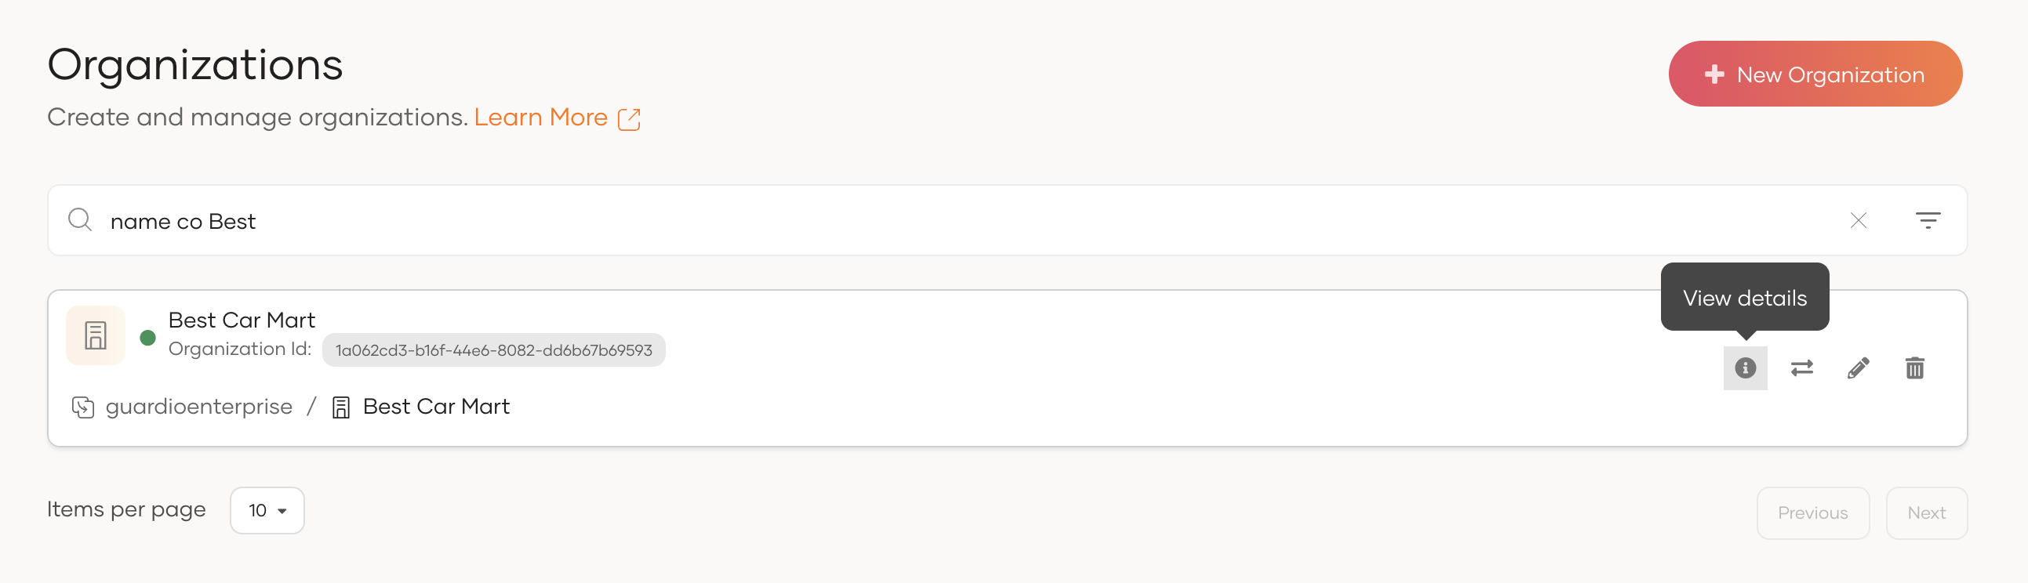
Task: Click the guardioenterprise breadcrumb
Action: coord(198,407)
